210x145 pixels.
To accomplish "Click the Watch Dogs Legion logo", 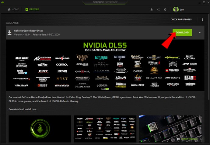I will [173, 85].
